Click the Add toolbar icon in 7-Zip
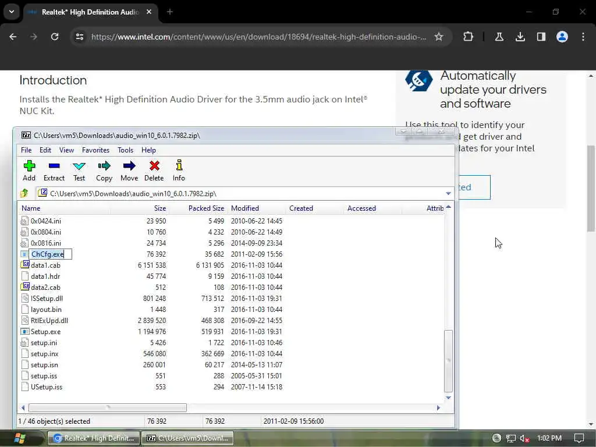Screen dimensions: 596x447 pyautogui.click(x=29, y=166)
